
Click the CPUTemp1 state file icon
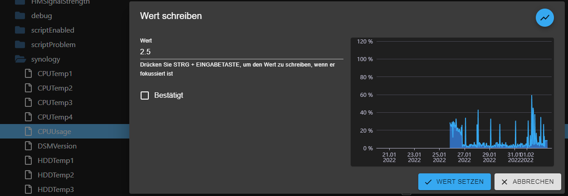(x=29, y=73)
